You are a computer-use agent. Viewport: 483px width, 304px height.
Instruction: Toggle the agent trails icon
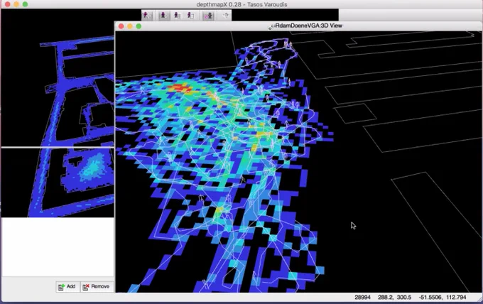tap(209, 16)
